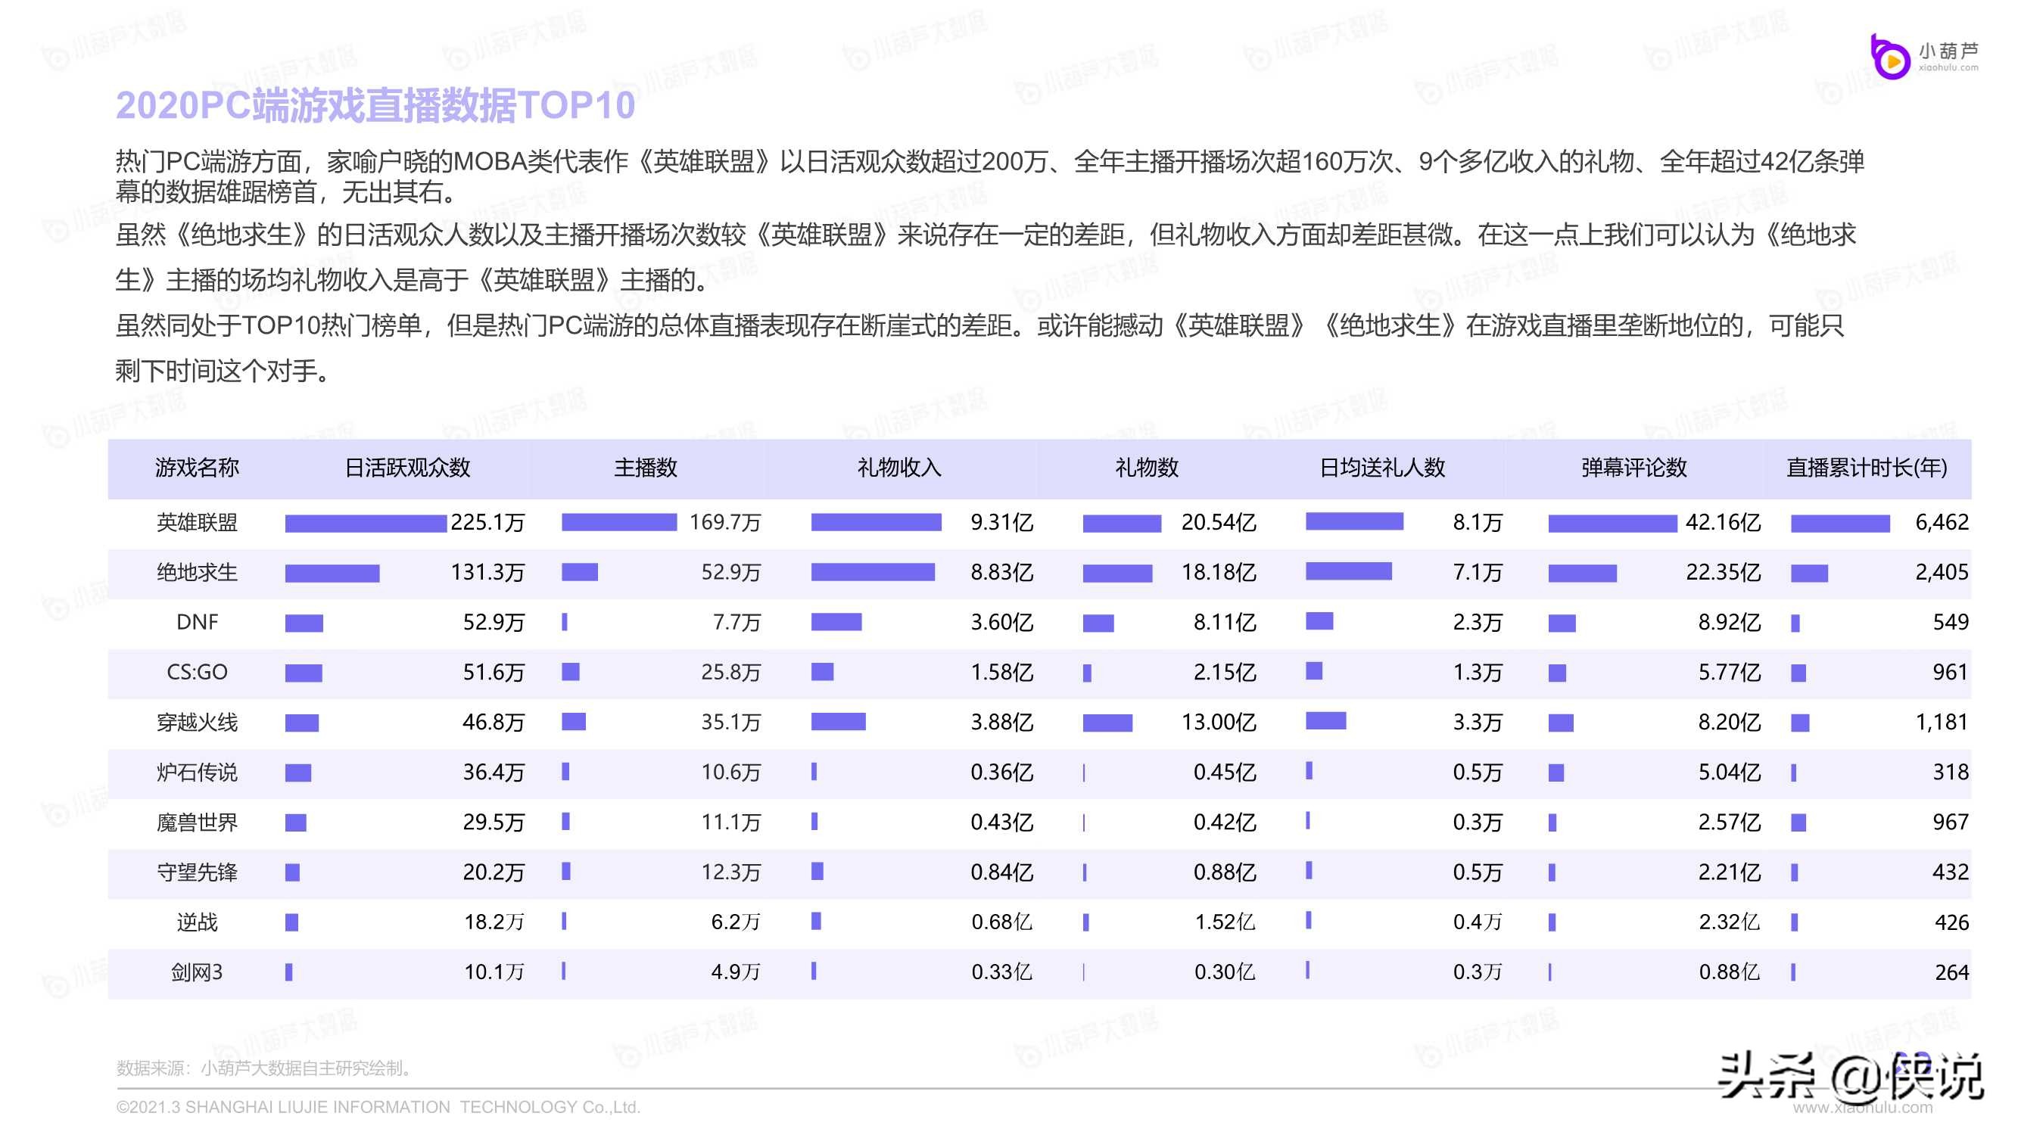This screenshot has width=2018, height=1135.
Task: Click the 3.60亿 DNF gift income value
Action: pyautogui.click(x=1002, y=622)
